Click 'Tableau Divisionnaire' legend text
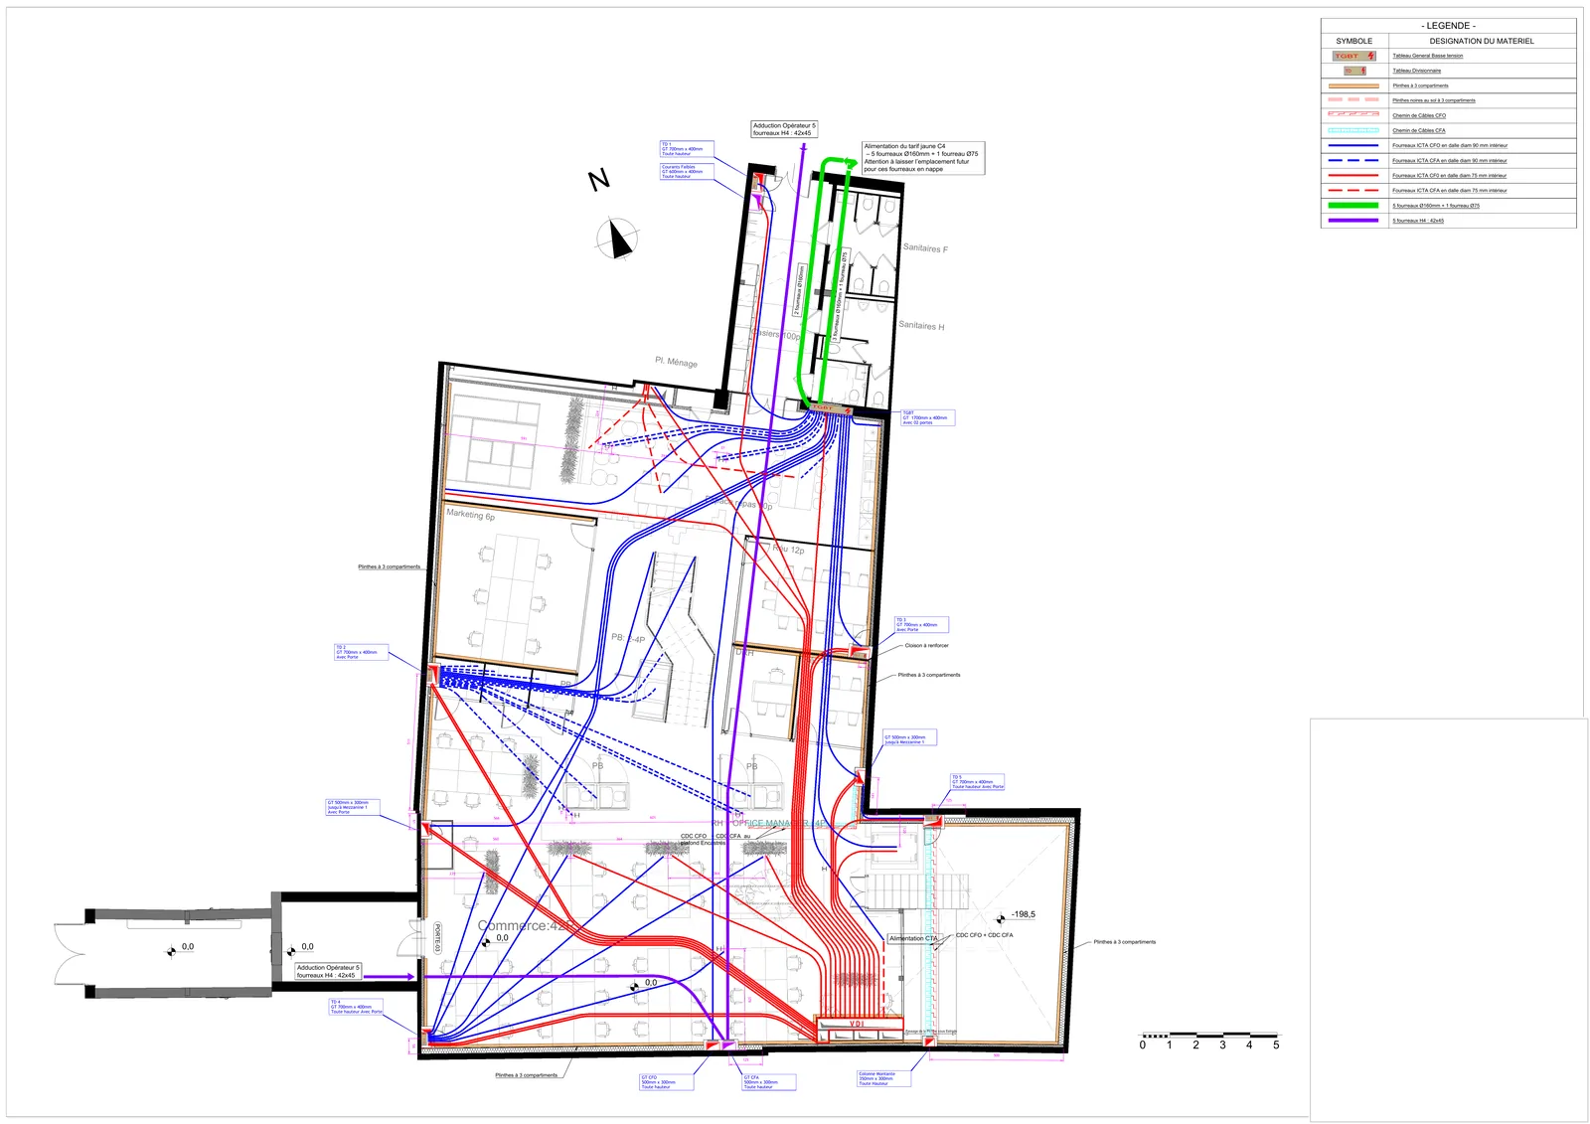The image size is (1590, 1124). 1416,71
